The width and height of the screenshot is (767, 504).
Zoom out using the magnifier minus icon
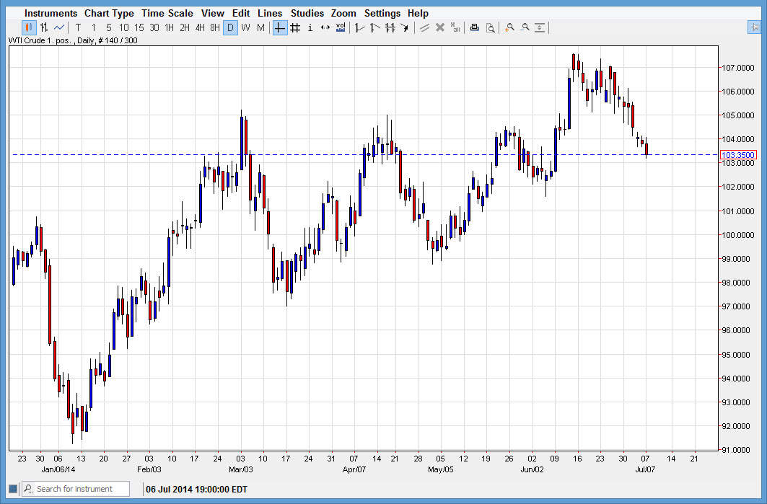[525, 27]
